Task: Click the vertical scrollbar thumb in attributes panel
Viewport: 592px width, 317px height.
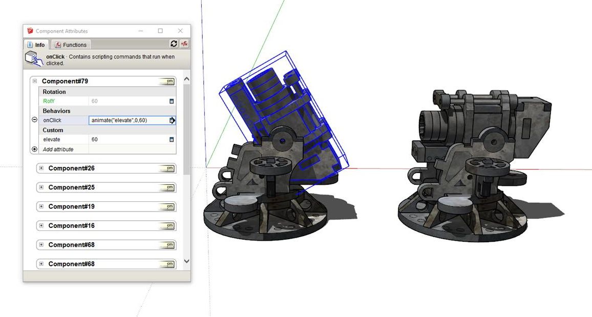Action: [x=186, y=130]
